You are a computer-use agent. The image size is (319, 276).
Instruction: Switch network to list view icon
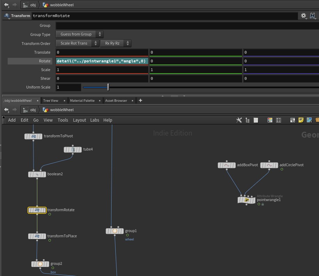pyautogui.click(x=256, y=120)
